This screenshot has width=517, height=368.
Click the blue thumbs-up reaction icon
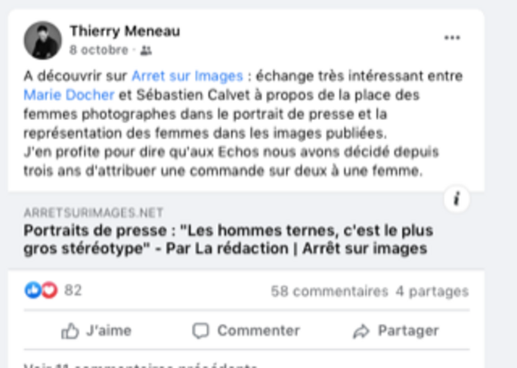click(x=33, y=290)
